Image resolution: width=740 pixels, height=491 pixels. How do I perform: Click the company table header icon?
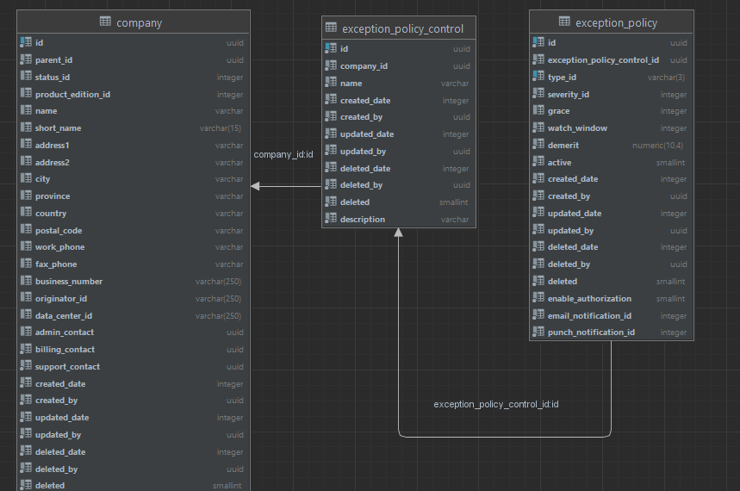[105, 22]
